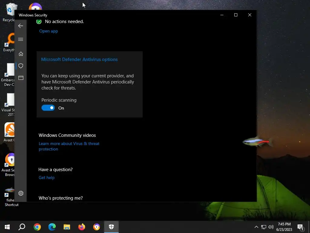Minimize the Windows Security window

click(x=222, y=15)
